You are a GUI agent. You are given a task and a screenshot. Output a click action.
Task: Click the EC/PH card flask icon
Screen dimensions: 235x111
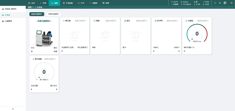tap(156, 21)
